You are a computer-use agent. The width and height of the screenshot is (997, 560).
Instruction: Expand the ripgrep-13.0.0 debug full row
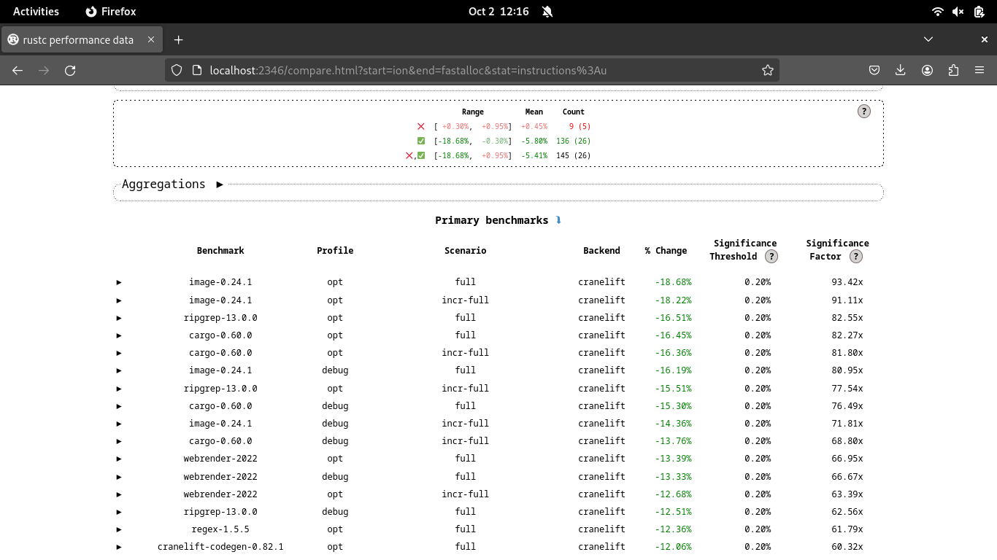(x=119, y=512)
